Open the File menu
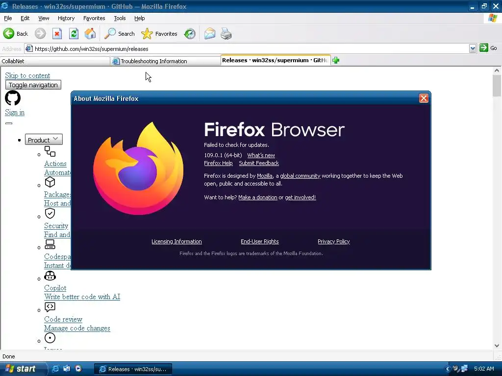The image size is (502, 376). coord(8,18)
